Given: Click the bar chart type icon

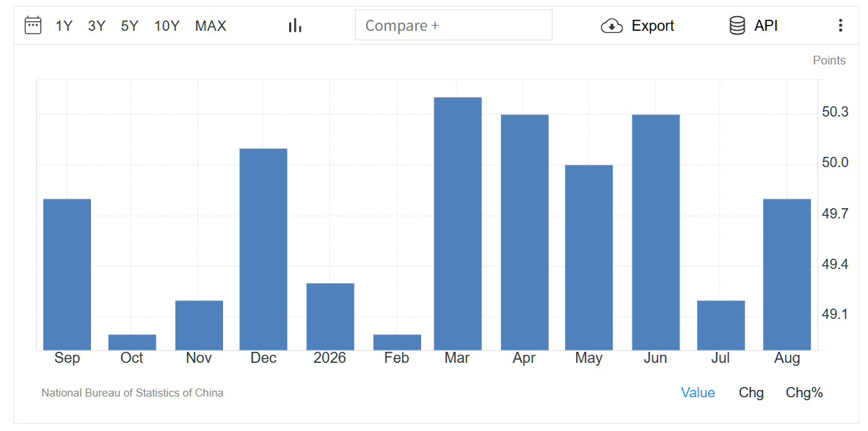Looking at the screenshot, I should (295, 26).
